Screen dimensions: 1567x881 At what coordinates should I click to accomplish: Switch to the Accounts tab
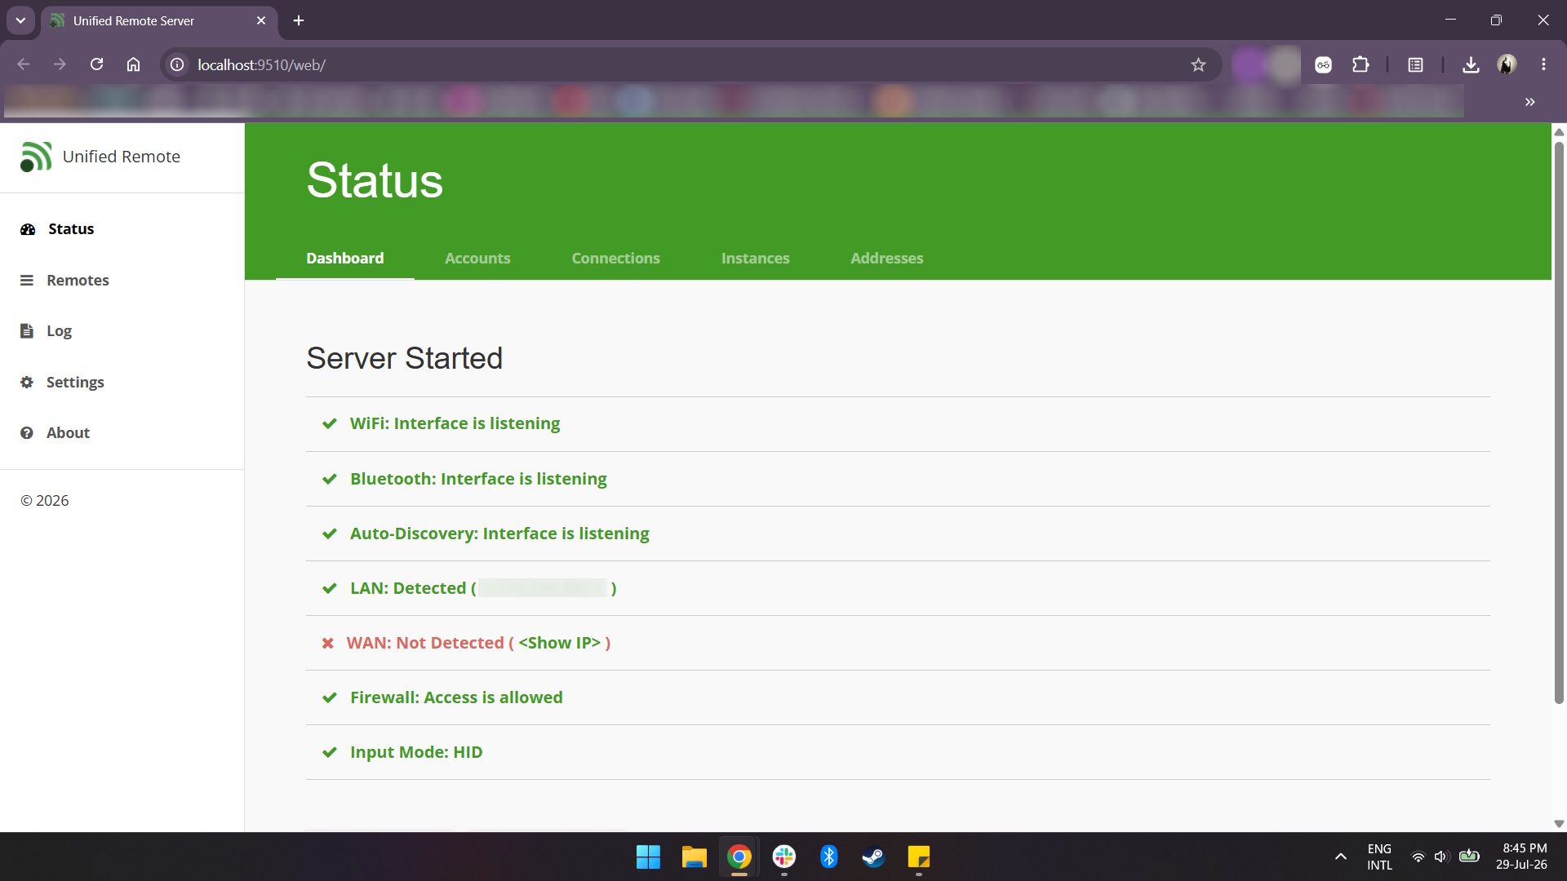pos(477,259)
